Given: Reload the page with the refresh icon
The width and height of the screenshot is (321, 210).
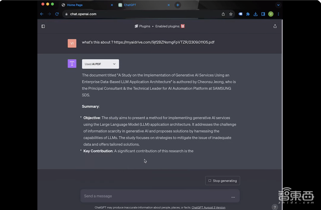Looking at the screenshot, I should [57, 14].
